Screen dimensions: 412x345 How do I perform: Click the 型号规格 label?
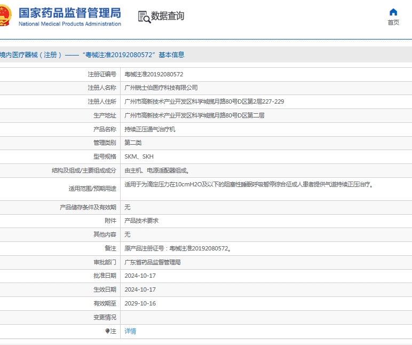[x=105, y=156]
